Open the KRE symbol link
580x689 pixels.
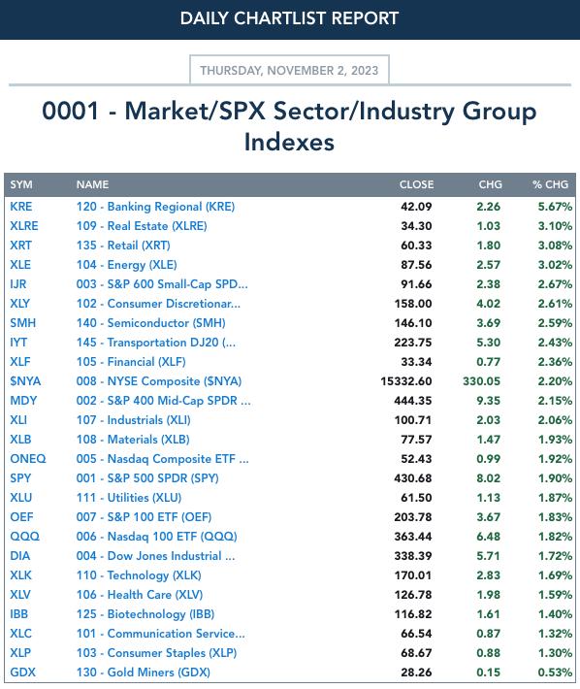tap(20, 207)
